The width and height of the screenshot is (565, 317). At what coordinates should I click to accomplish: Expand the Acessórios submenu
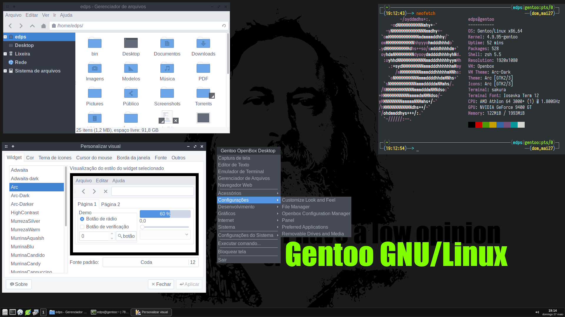(x=248, y=193)
